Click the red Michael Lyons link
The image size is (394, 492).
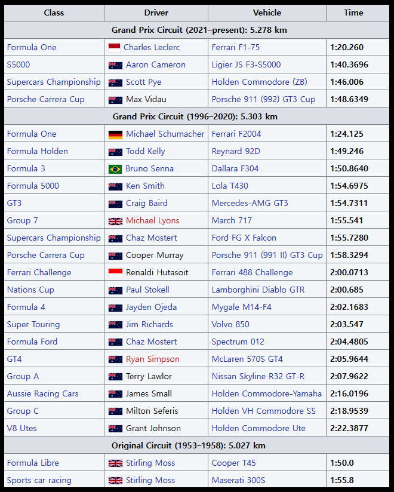coord(152,220)
